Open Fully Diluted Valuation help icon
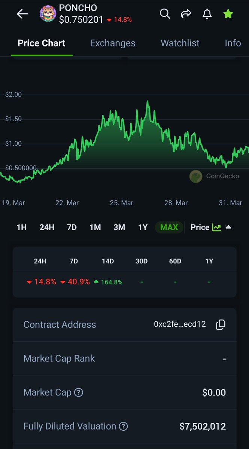 tap(124, 426)
